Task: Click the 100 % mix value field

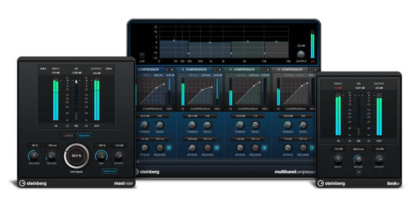Action: [101, 146]
